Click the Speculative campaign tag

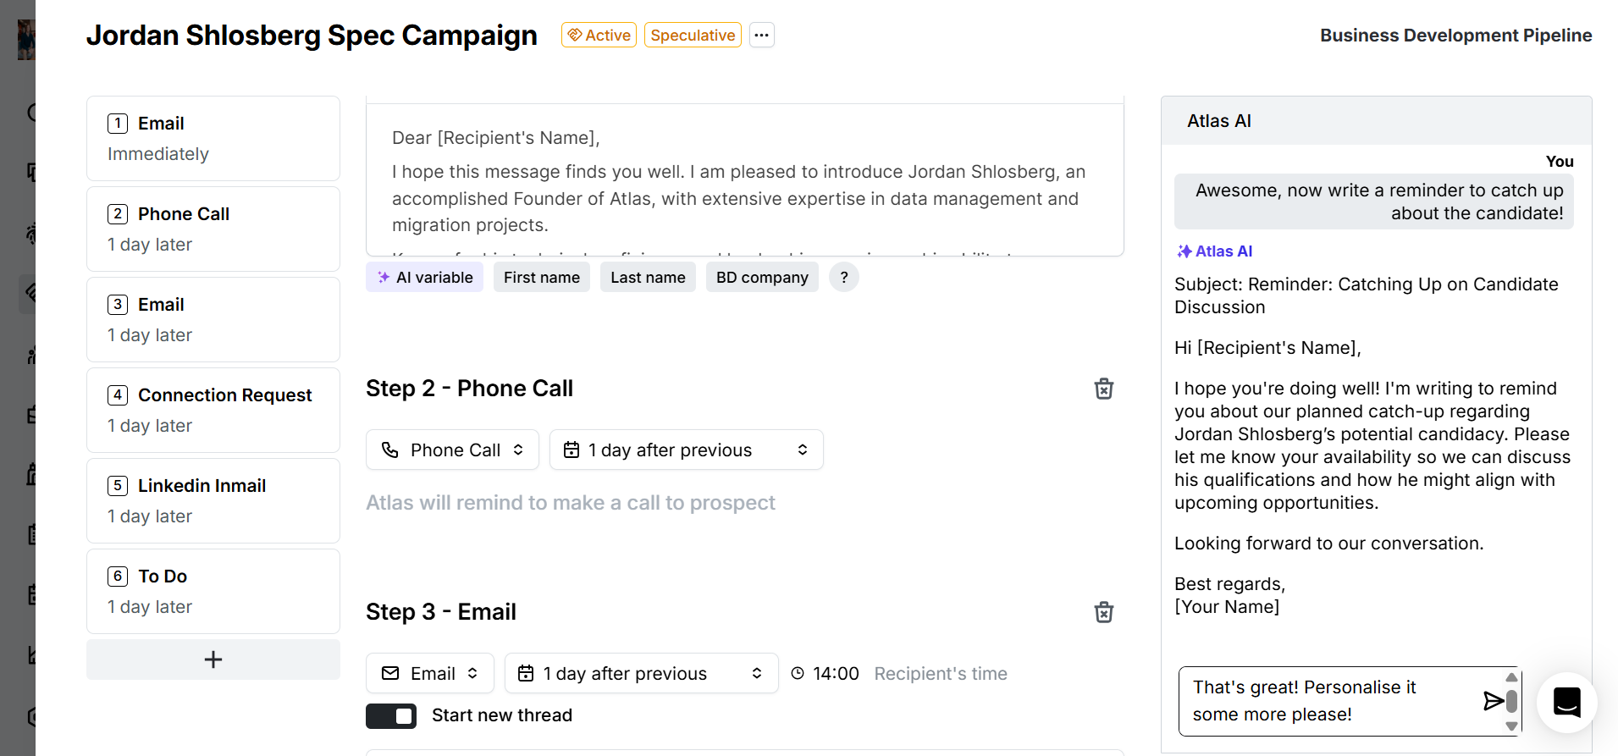point(693,35)
